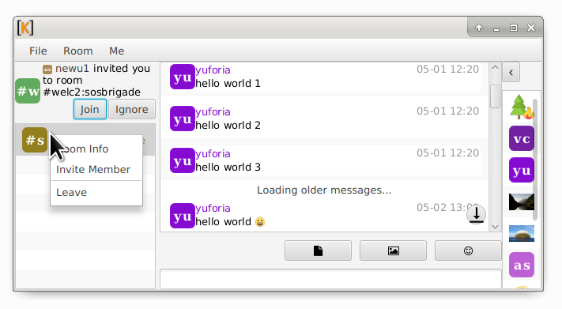
Task: Join the #welc2:sosbrigade room invite
Action: 89,109
